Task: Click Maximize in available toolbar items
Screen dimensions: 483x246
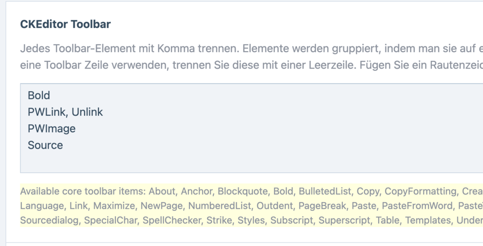Action: point(114,206)
